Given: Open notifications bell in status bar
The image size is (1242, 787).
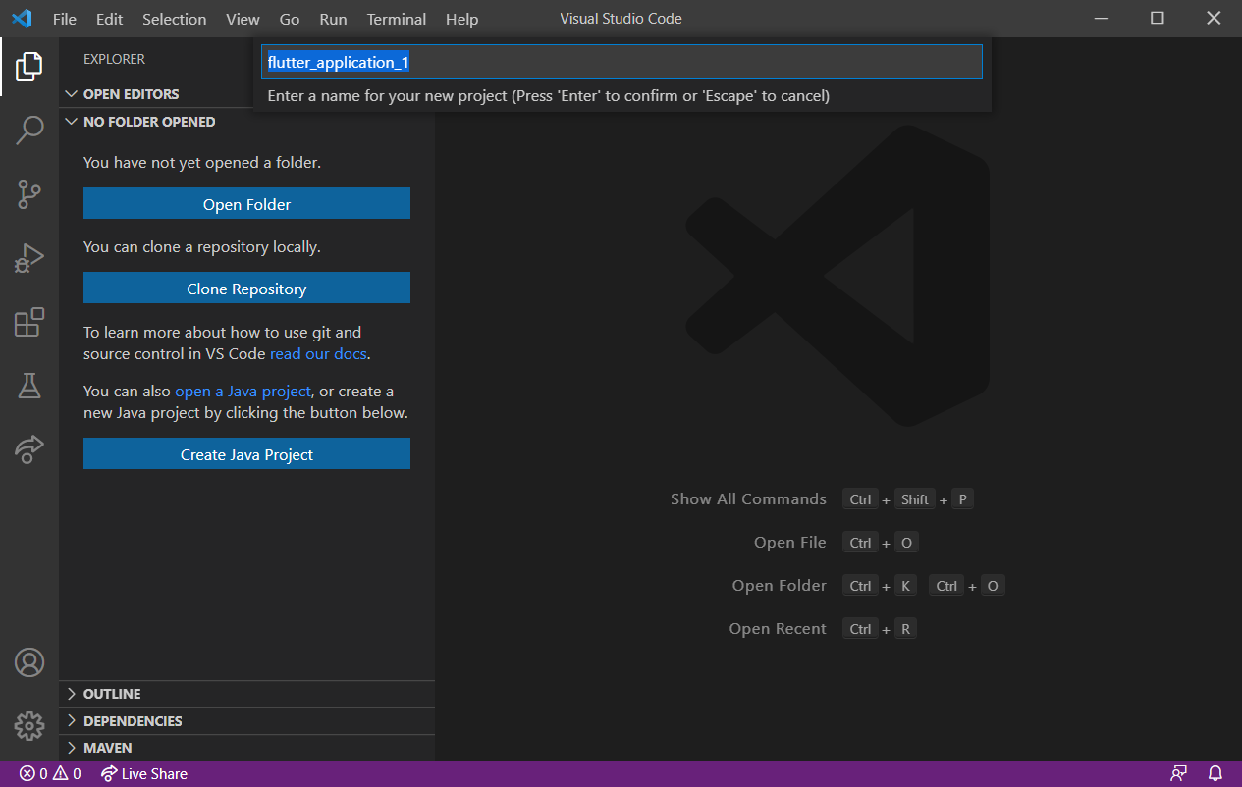Looking at the screenshot, I should click(1215, 773).
